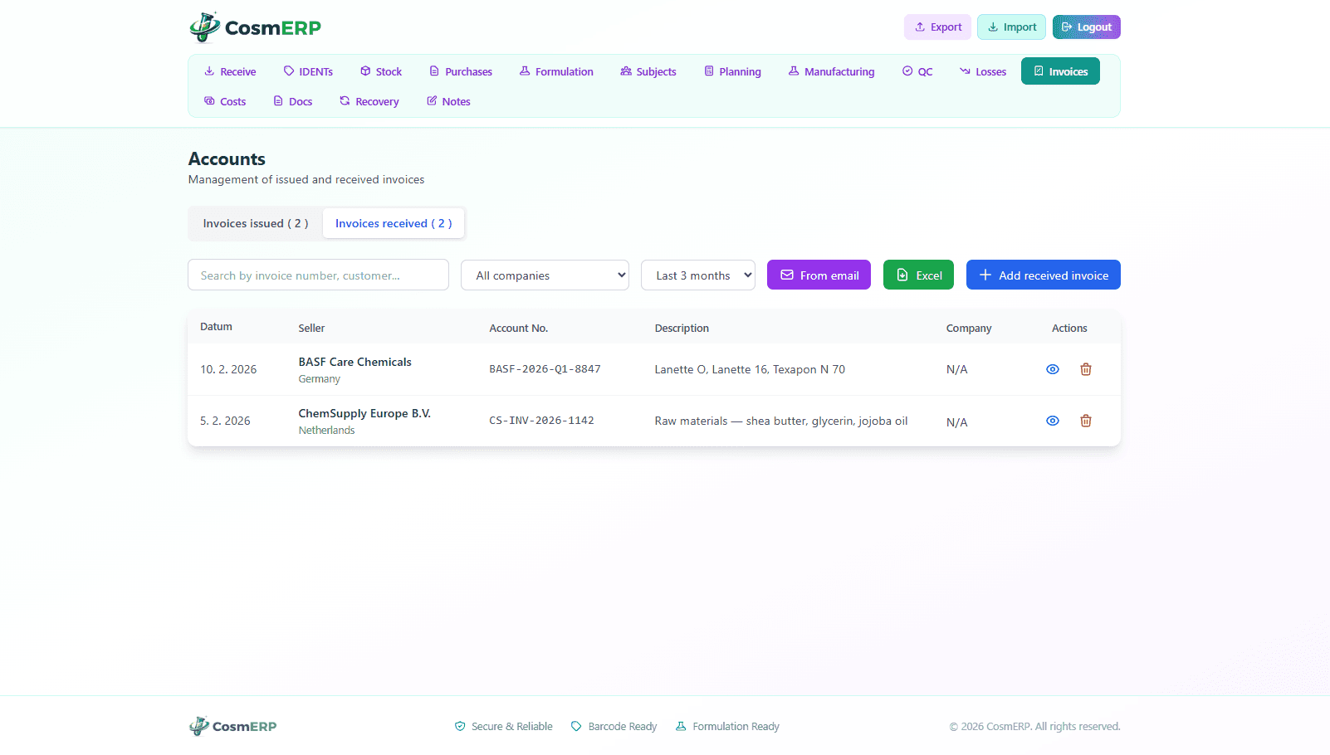Delete the BASF Care Chemicals invoice
This screenshot has width=1330, height=755.
(1085, 369)
